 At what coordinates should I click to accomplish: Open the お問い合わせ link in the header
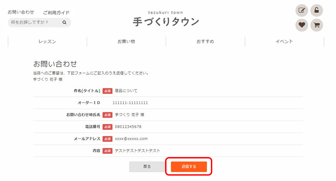(21, 12)
